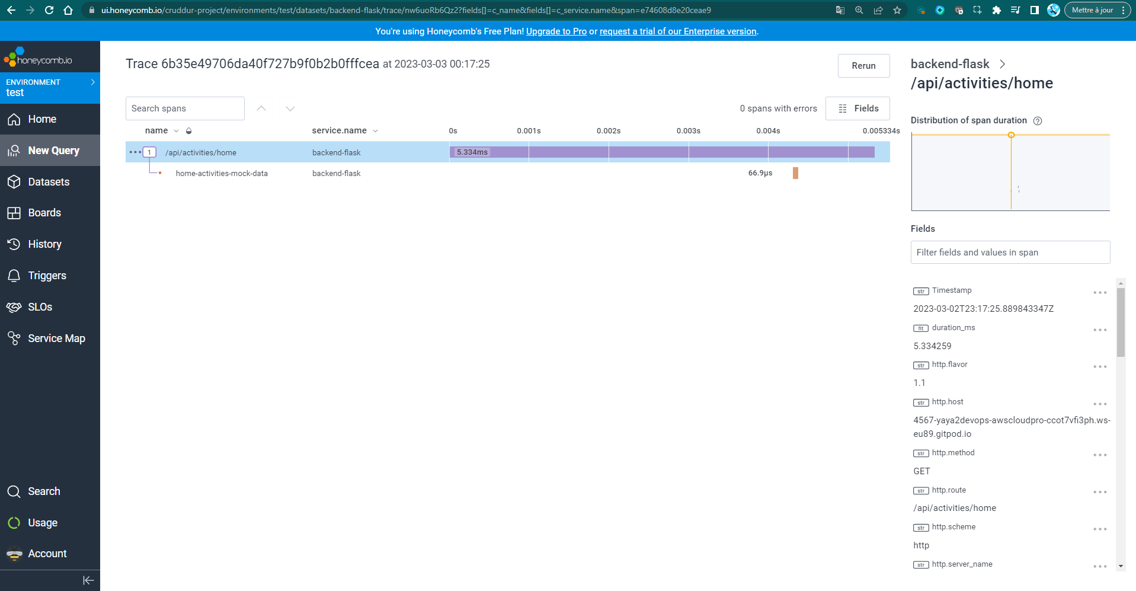Focus the Filter fields and values input
The image size is (1136, 591).
(1010, 253)
